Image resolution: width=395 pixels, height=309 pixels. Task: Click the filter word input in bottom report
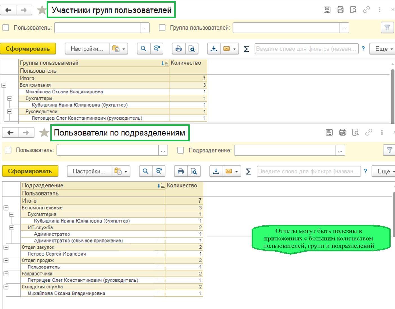click(x=309, y=171)
